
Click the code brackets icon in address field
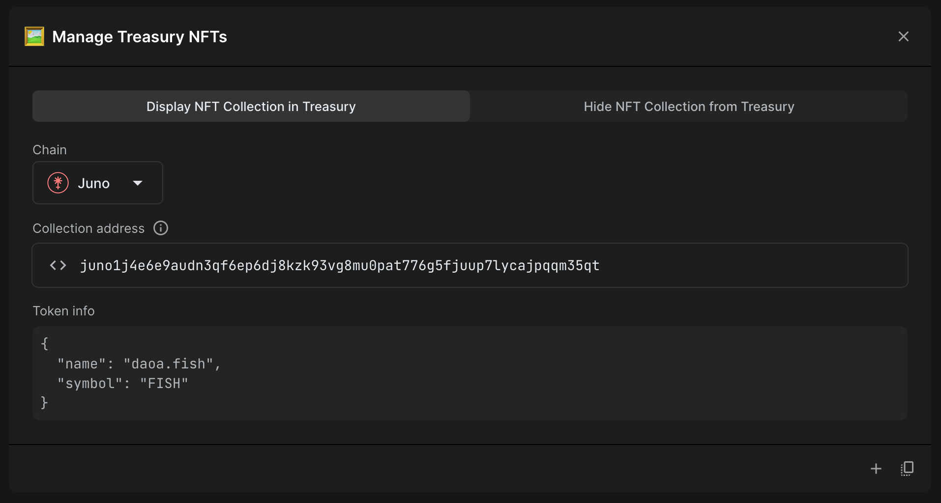coord(58,266)
